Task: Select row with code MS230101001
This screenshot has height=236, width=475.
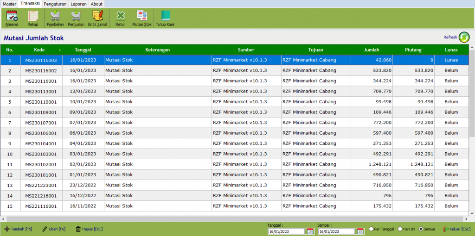Action: coord(234,174)
